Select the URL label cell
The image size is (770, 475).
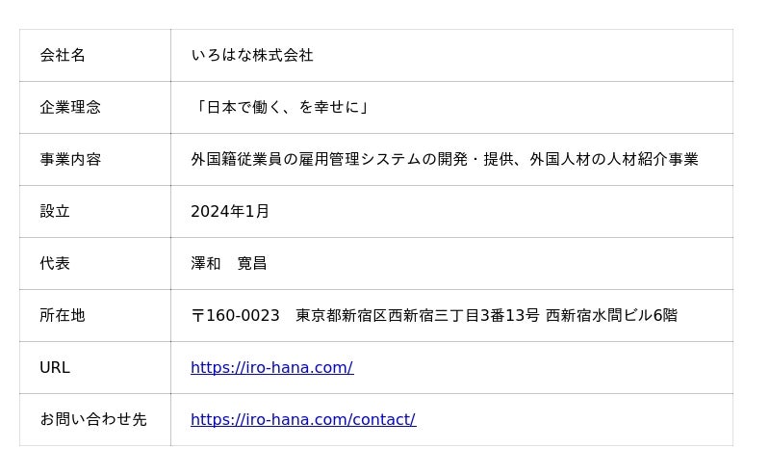[55, 368]
